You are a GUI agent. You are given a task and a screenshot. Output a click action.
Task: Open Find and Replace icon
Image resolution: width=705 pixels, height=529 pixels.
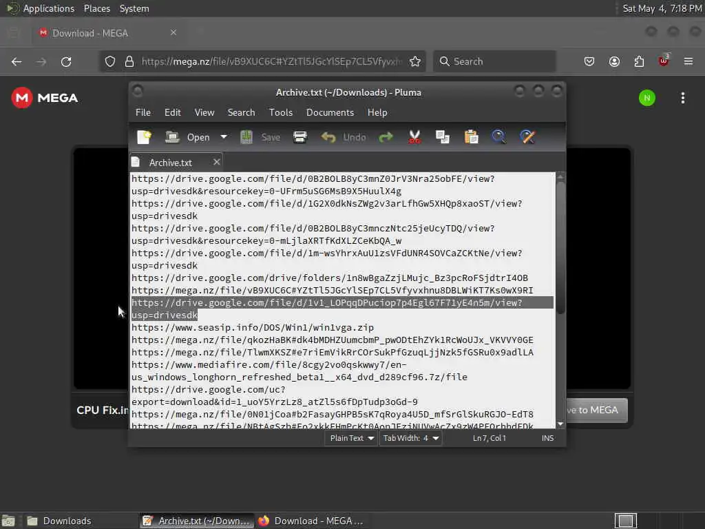527,137
